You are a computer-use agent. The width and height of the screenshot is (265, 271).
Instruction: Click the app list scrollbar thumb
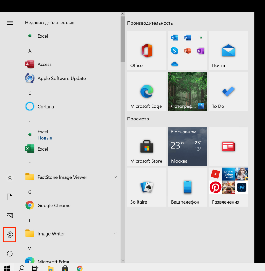[x=123, y=39]
